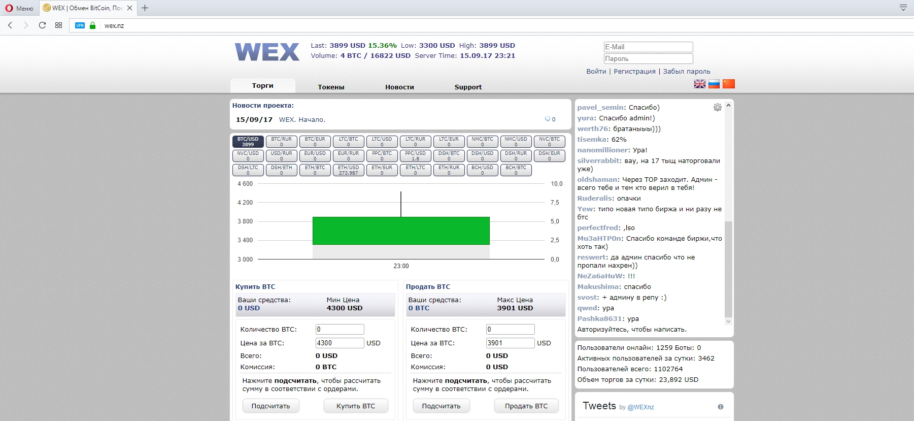
Task: Click the Регистрация link
Action: pos(635,72)
